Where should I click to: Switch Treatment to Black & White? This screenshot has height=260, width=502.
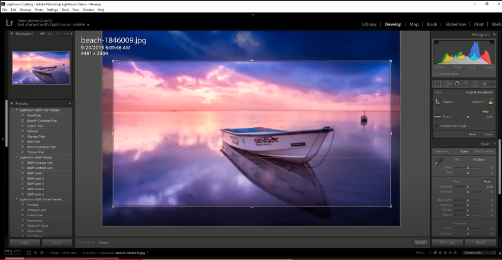[484, 151]
